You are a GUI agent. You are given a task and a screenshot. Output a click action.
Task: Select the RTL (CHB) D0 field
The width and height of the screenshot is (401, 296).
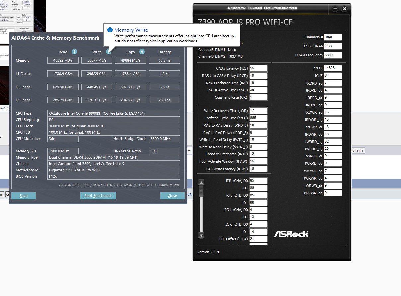tap(258, 195)
